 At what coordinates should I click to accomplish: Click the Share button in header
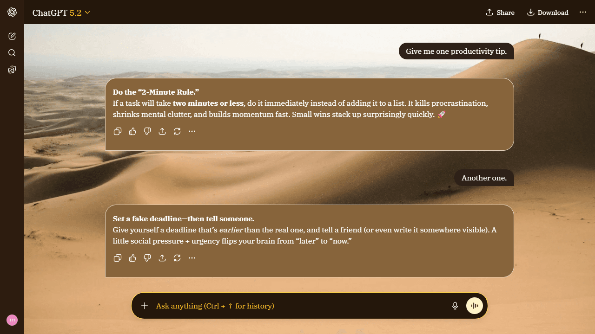coord(500,13)
